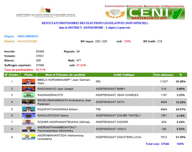Click candidate name MBELO NDRIAMANAMPY Jean Germain Odon

point(64,81)
